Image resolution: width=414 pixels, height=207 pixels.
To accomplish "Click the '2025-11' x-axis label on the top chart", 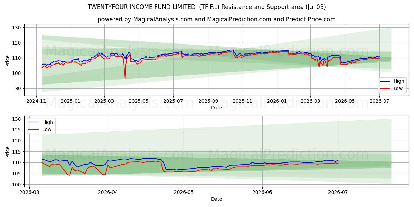I will click(242, 102).
